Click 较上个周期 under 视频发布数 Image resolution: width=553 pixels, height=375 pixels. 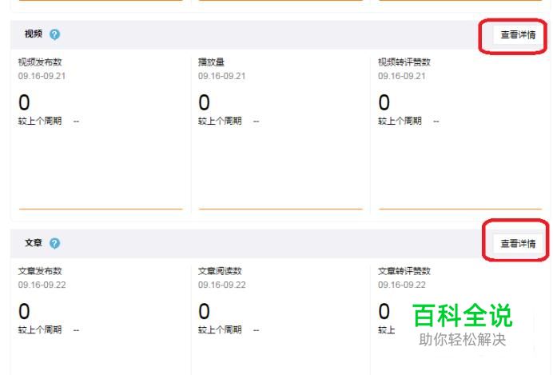pyautogui.click(x=40, y=121)
